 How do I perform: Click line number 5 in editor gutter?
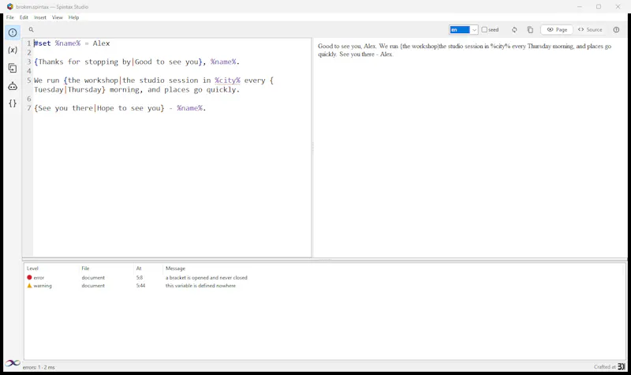(29, 81)
